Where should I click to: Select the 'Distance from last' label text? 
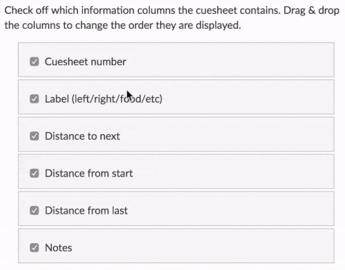[86, 210]
